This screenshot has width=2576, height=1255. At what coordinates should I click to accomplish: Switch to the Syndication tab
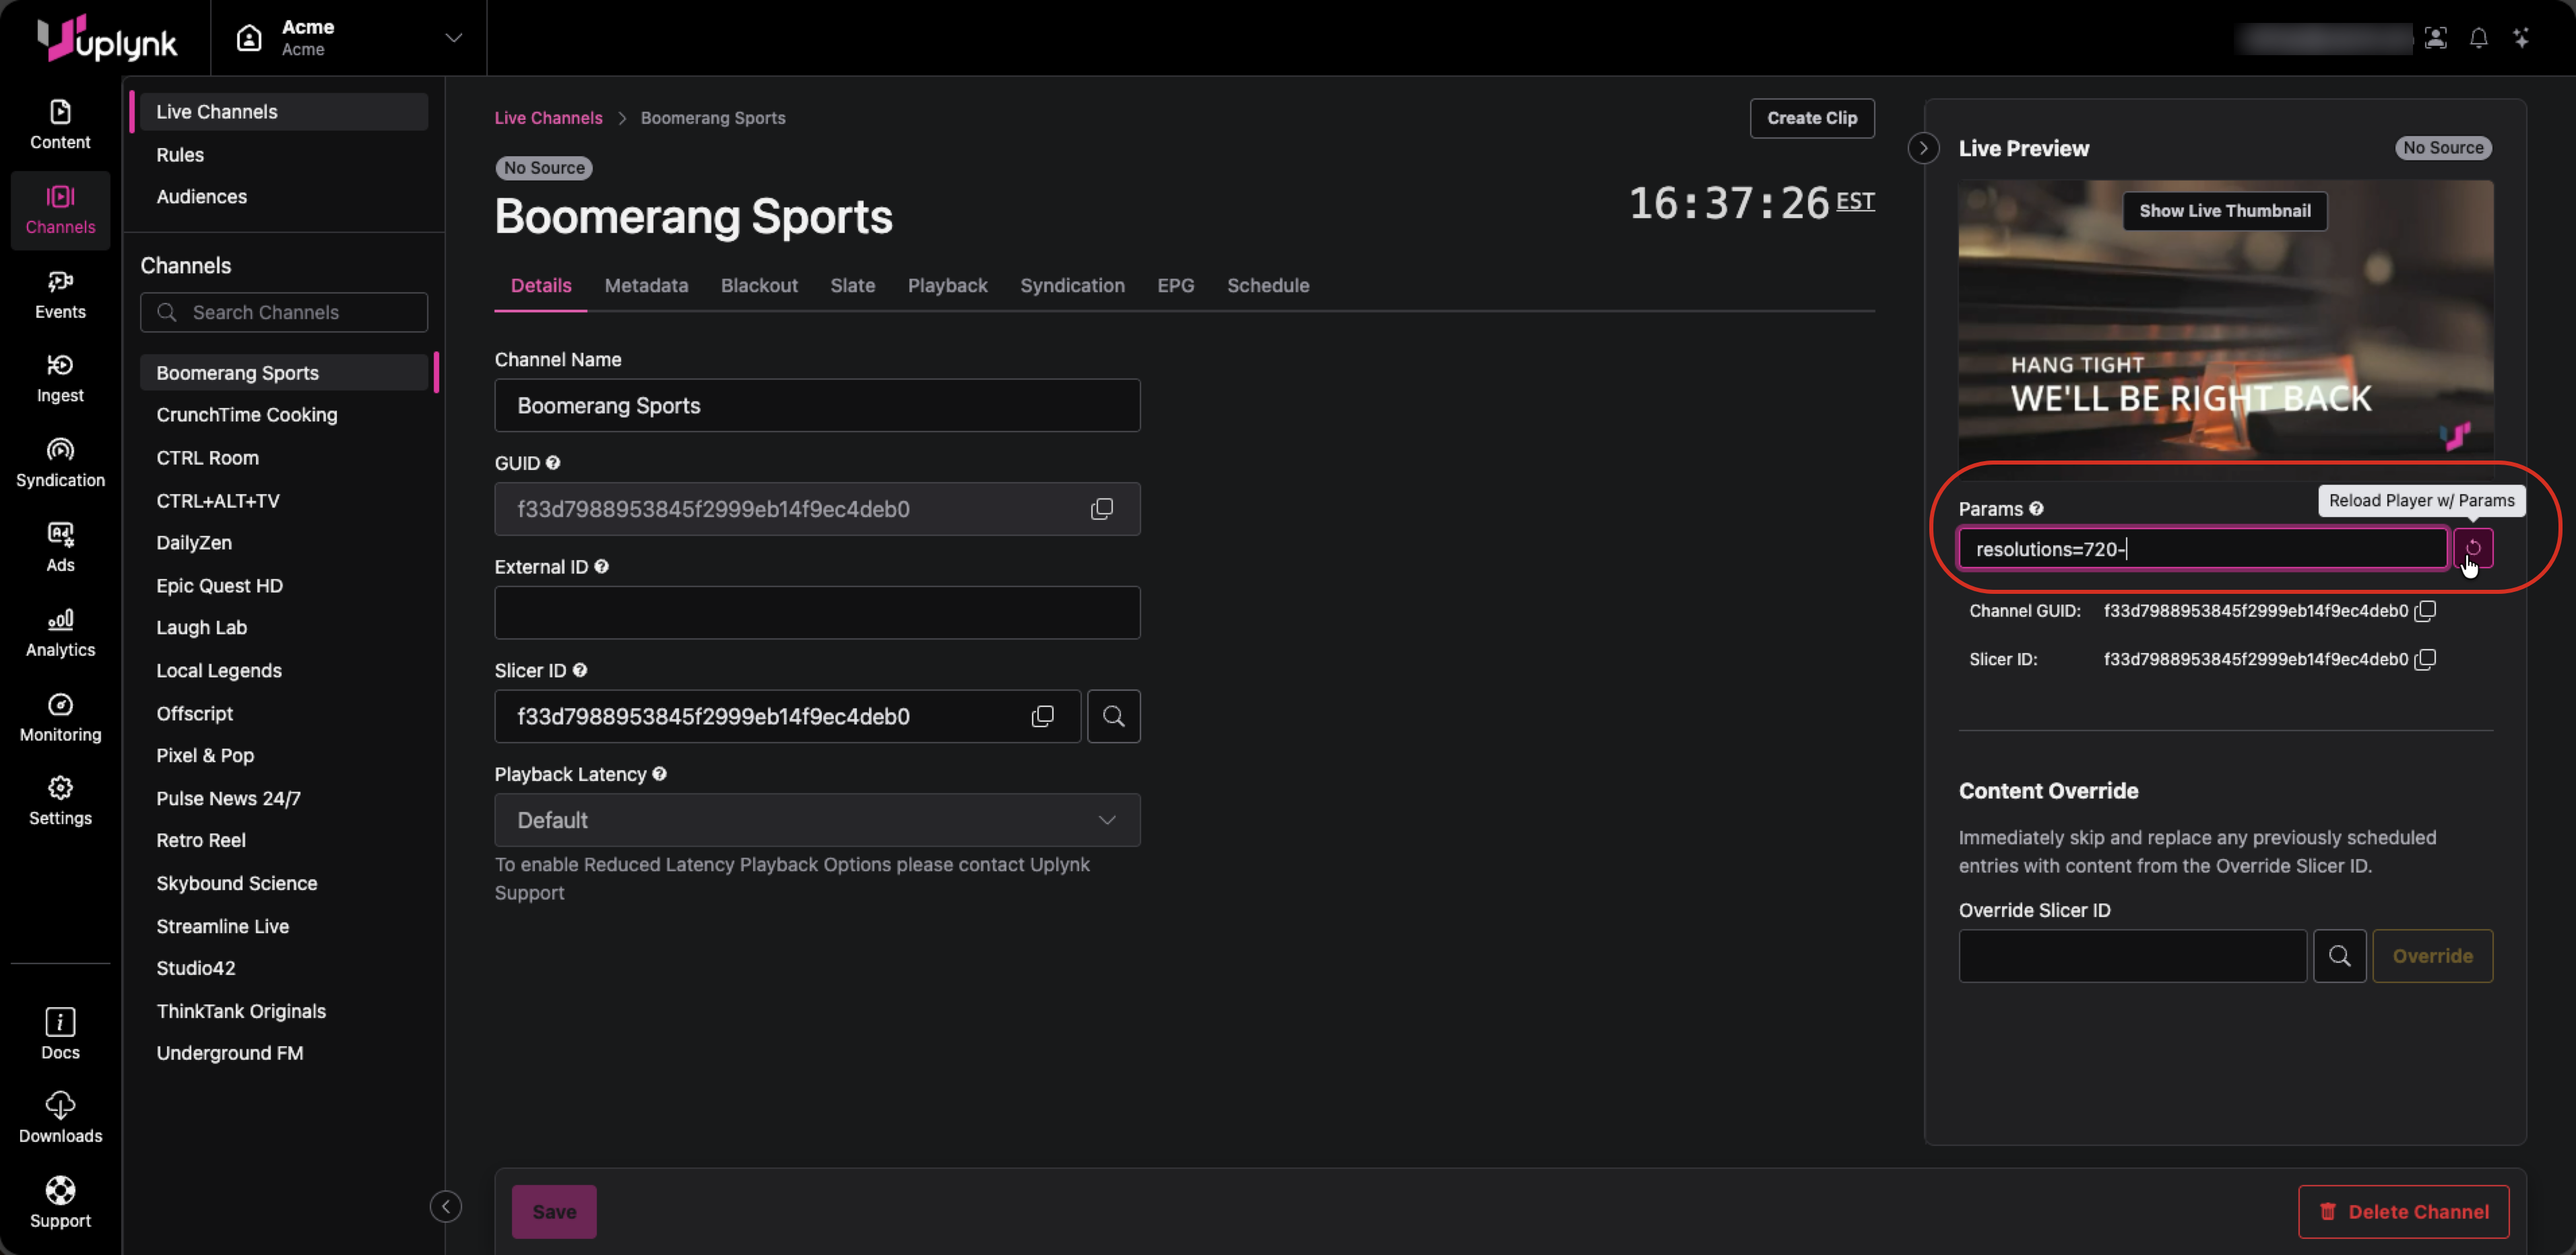[1072, 285]
